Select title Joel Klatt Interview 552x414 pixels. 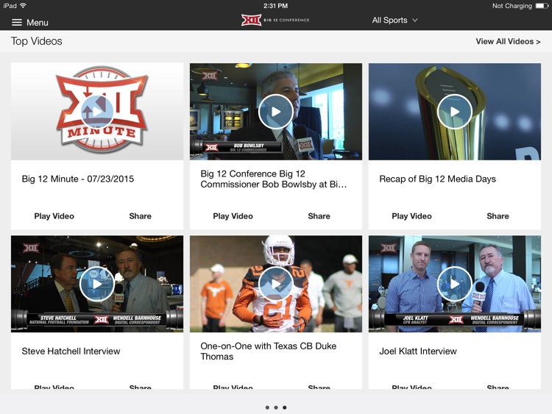coord(418,351)
